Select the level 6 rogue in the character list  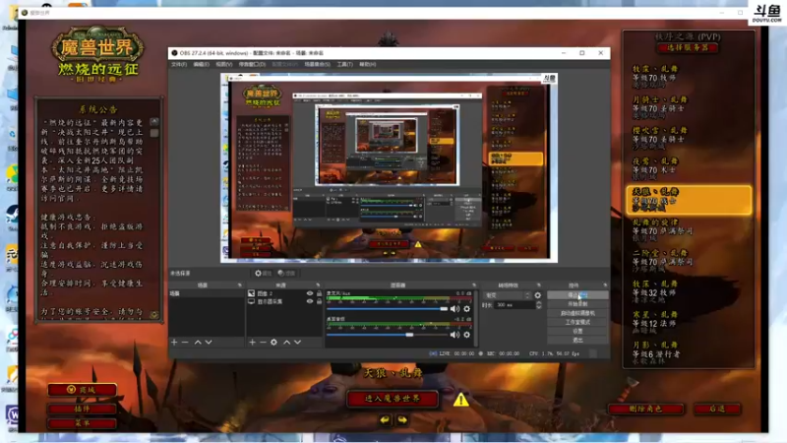689,353
